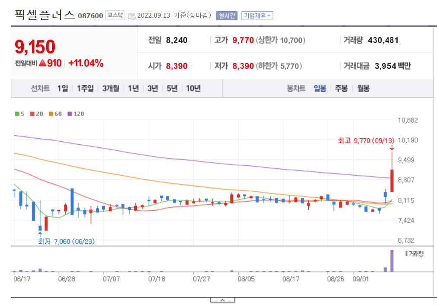The height and width of the screenshot is (305, 437).
Task: Click the lower limit text 하한가 5,770
Action: 279,66
